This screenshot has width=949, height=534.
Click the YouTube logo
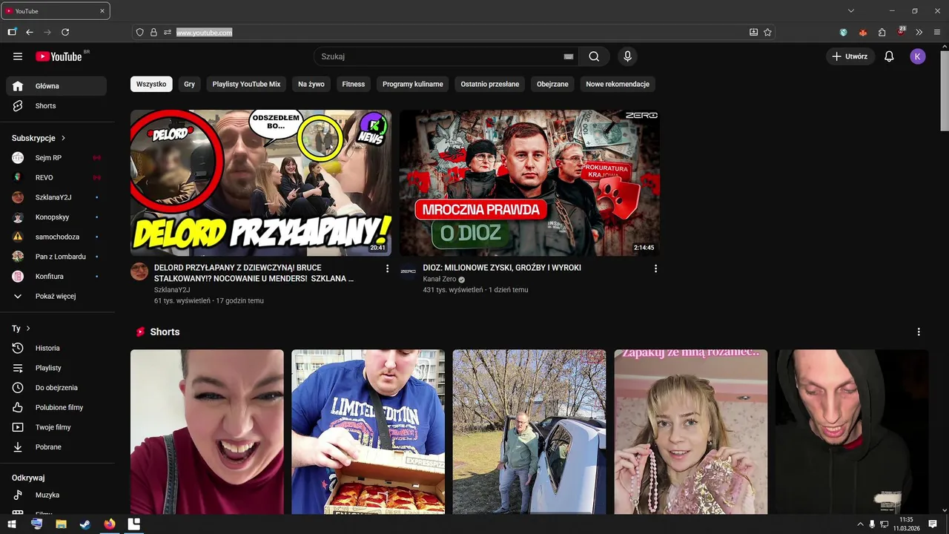point(59,56)
